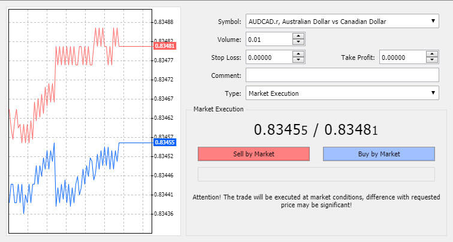Lower Take Profit with down spinner arrow
Screen dimensions: 453x242
coord(432,60)
